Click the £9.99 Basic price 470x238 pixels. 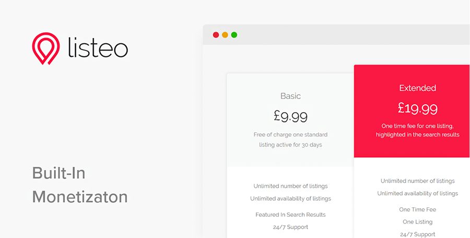click(x=290, y=115)
